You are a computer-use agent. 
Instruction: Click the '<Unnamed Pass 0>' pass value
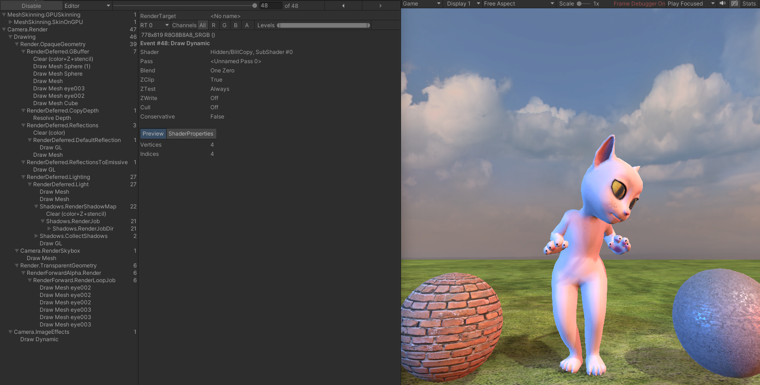point(236,61)
